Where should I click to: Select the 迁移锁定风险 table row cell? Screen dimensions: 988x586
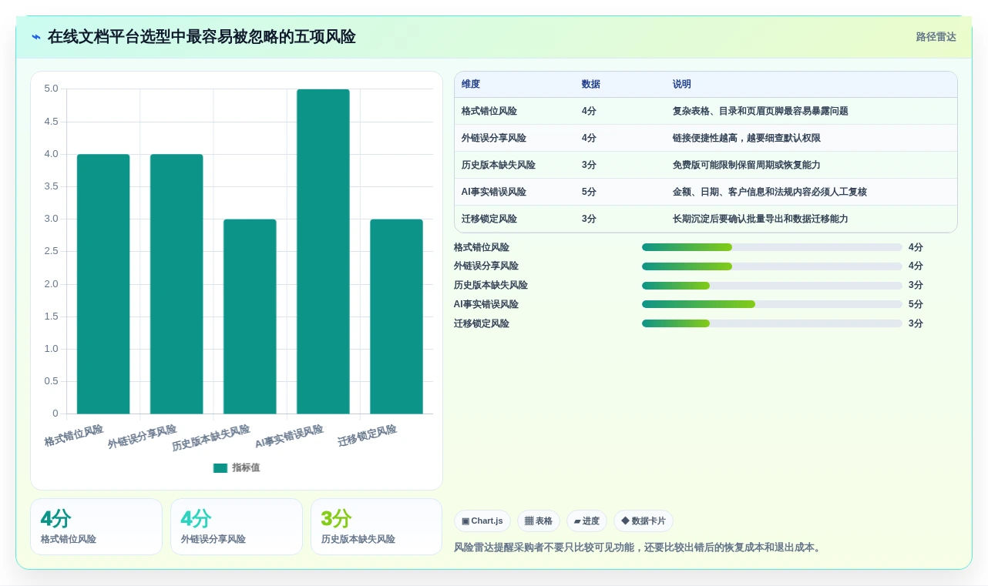489,219
